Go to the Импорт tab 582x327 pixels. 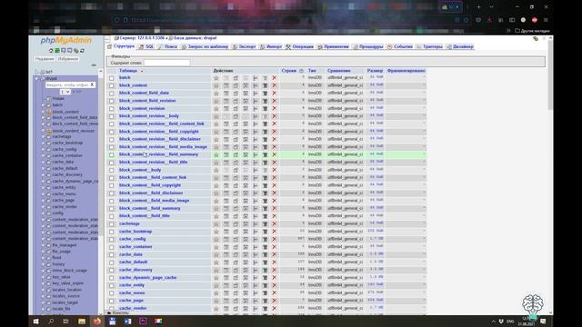tap(271, 46)
